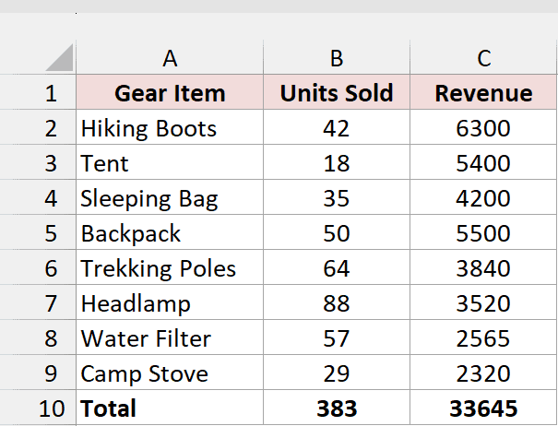Click the Select All corner triangle
This screenshot has height=426, width=558.
[60, 57]
